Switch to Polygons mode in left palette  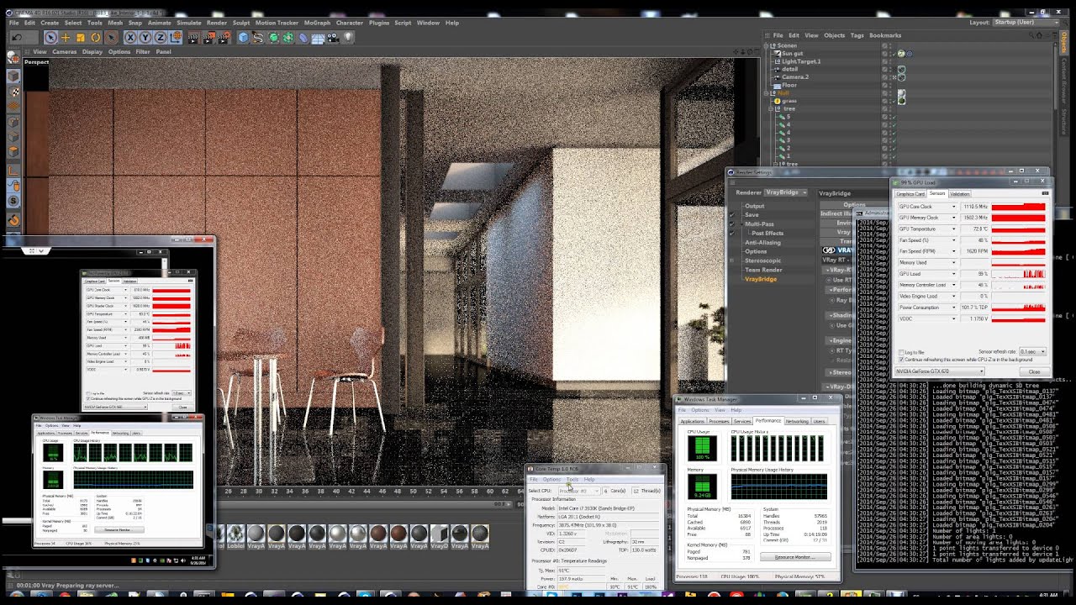(13, 152)
